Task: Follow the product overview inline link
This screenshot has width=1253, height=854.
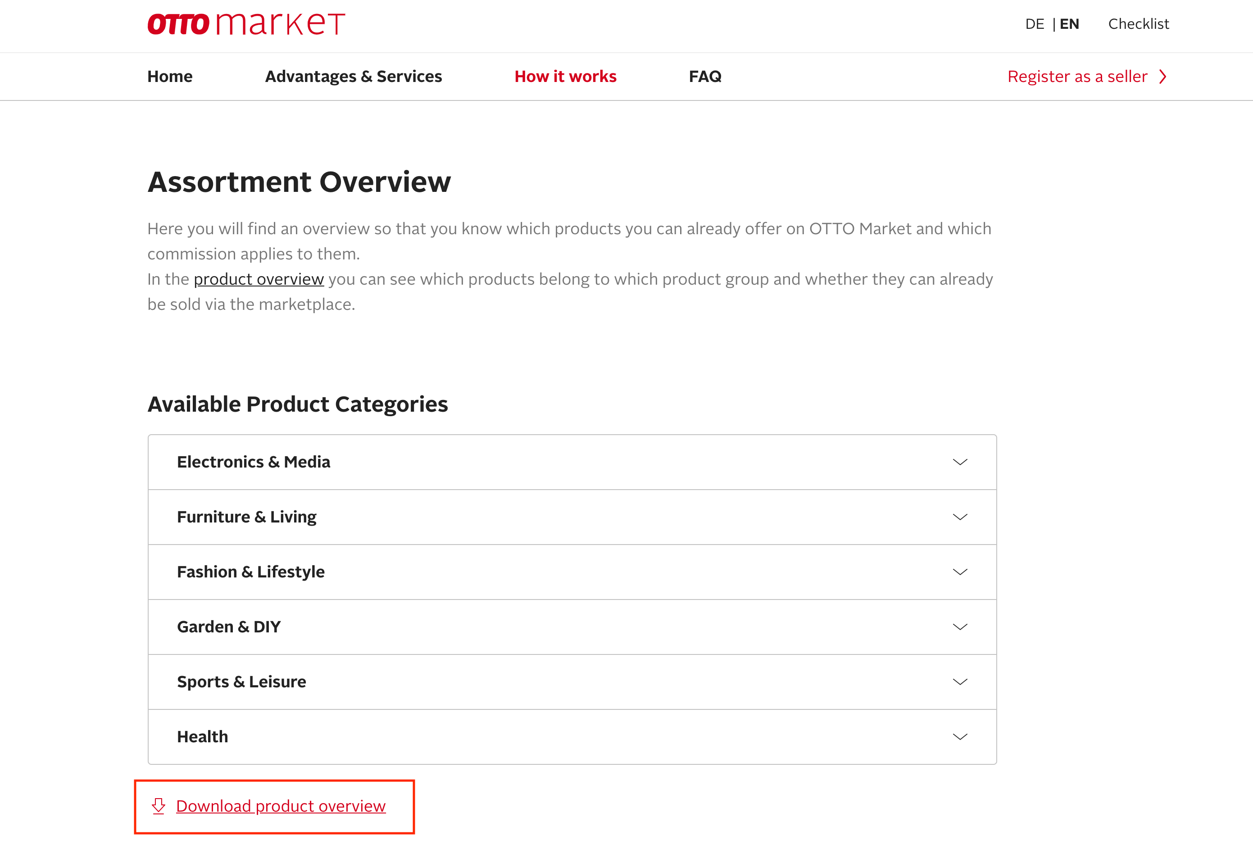Action: point(259,279)
